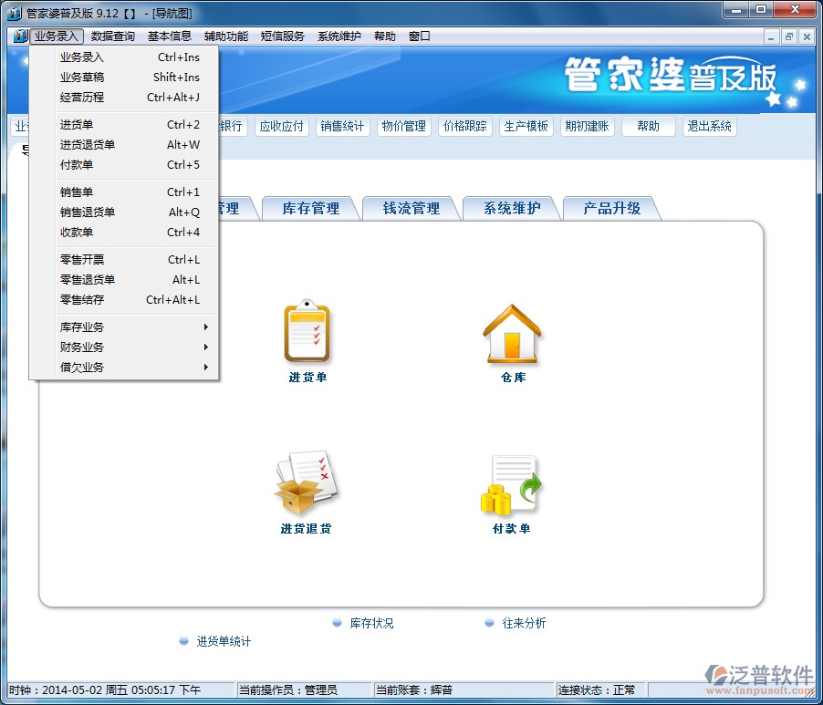Select 业务草稿 from the dropdown menu
Image resolution: width=823 pixels, height=705 pixels.
[x=130, y=78]
